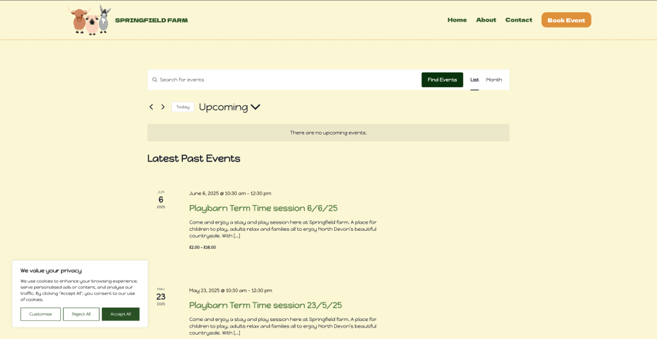
Task: Navigate to the Contact page
Action: click(x=518, y=20)
